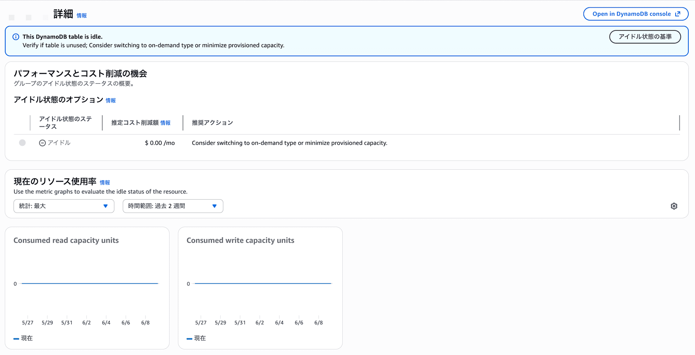Click This DynamoDB table is idle. banner title
Viewport: 695px width, 355px height.
tap(63, 37)
